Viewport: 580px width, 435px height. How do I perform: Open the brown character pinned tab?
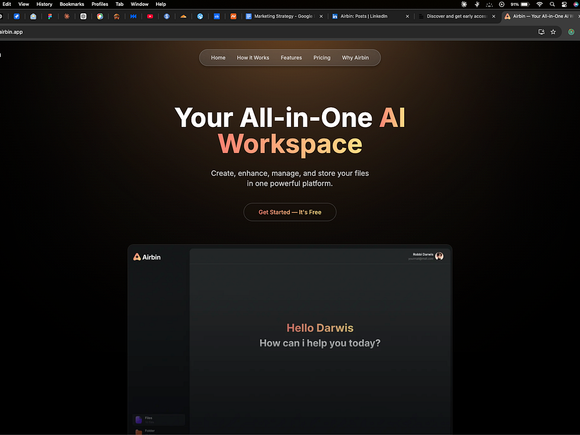point(117,16)
